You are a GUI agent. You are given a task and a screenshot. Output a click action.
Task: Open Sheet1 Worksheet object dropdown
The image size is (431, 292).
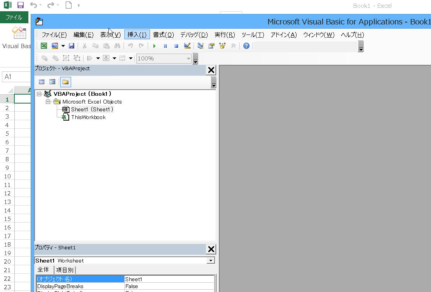click(211, 261)
